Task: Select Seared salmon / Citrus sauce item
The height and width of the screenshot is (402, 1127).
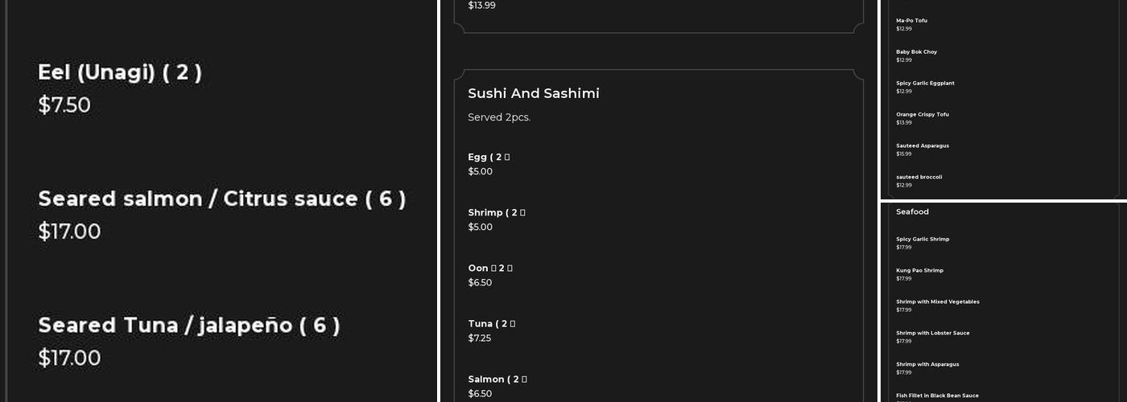Action: tap(221, 199)
